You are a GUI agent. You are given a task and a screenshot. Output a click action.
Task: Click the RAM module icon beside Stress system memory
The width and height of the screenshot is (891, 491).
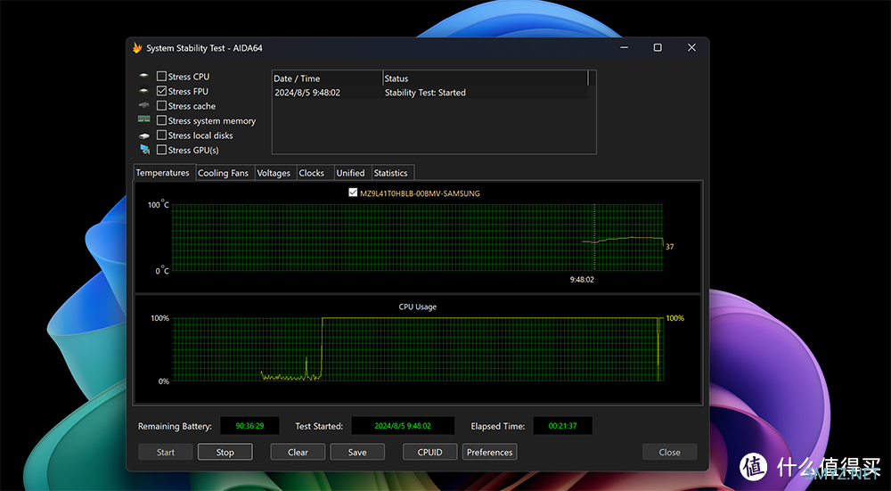144,119
